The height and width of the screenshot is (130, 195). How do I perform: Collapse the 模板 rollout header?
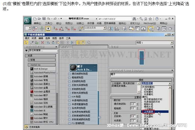141,80
